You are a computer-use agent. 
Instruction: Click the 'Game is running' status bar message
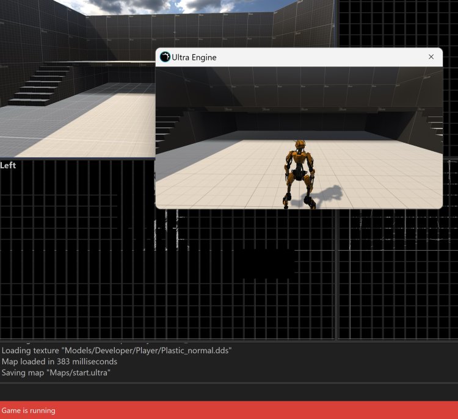point(28,410)
